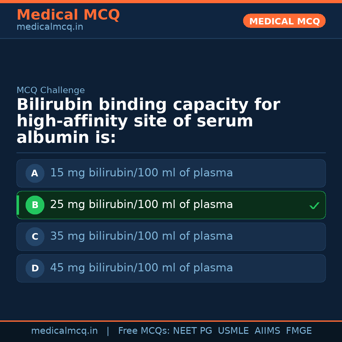Choose the 15 mg bilirubin answer text
342x342 pixels.
(x=141, y=173)
